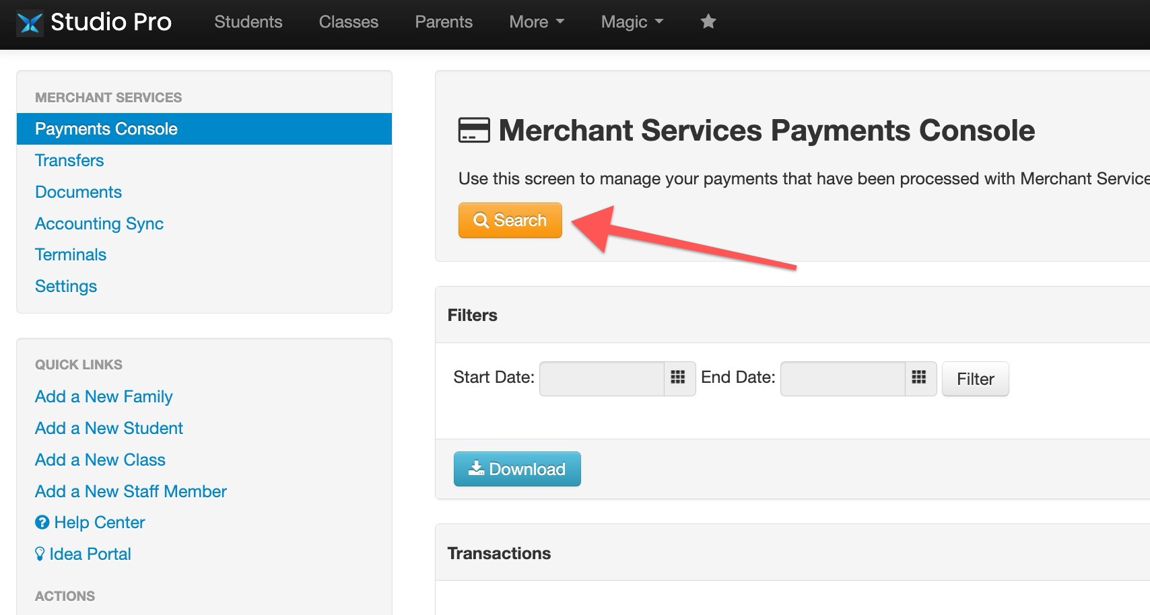1150x615 pixels.
Task: Expand the More dropdown menu
Action: point(537,22)
